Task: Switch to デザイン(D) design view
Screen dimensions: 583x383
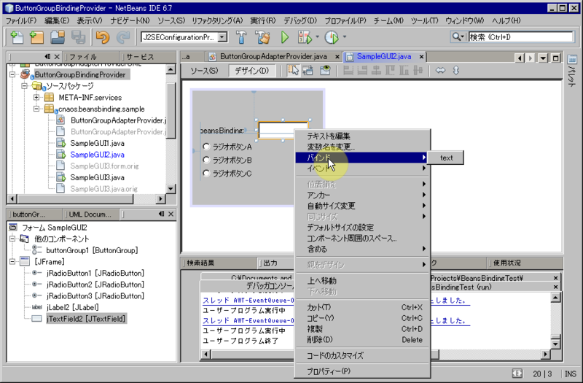Action: [251, 70]
